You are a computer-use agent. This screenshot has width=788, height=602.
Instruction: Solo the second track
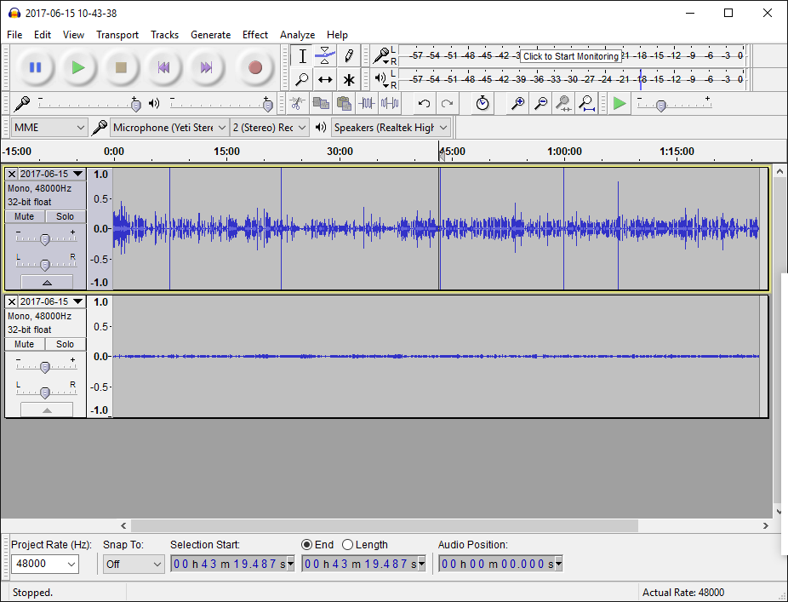tap(66, 345)
